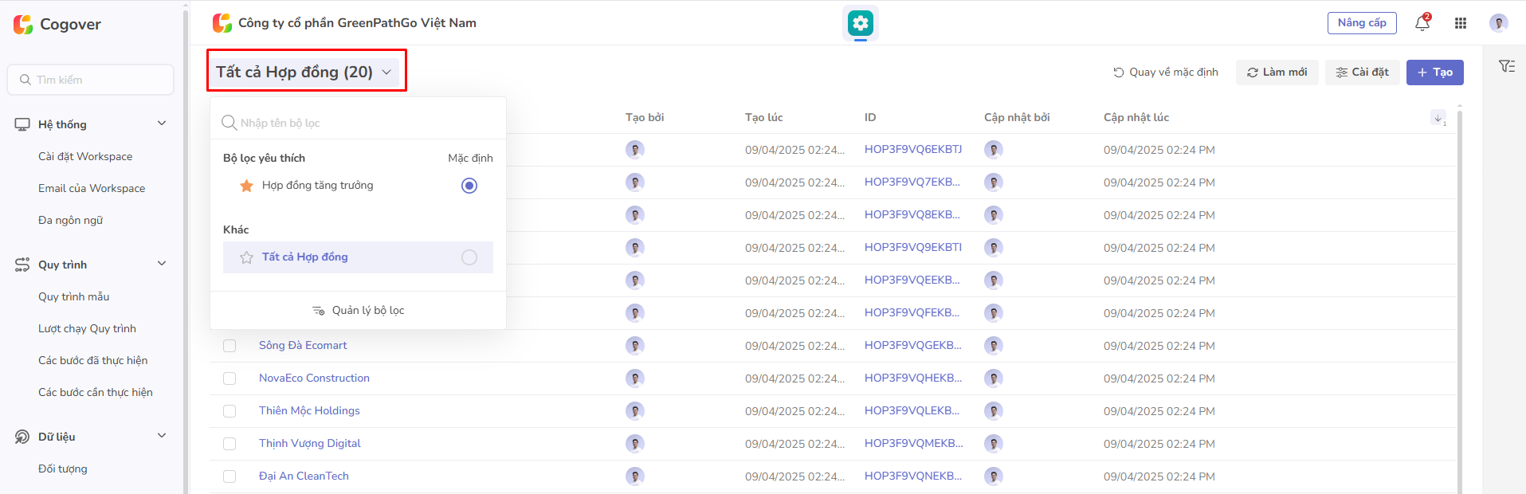This screenshot has height=494, width=1526.
Task: Click the Tạo bởi column header
Action: (645, 118)
